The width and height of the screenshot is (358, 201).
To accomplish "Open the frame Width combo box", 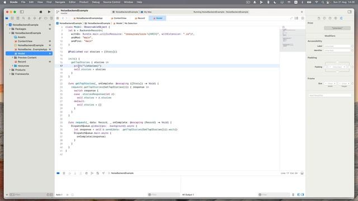I will point(330,84).
